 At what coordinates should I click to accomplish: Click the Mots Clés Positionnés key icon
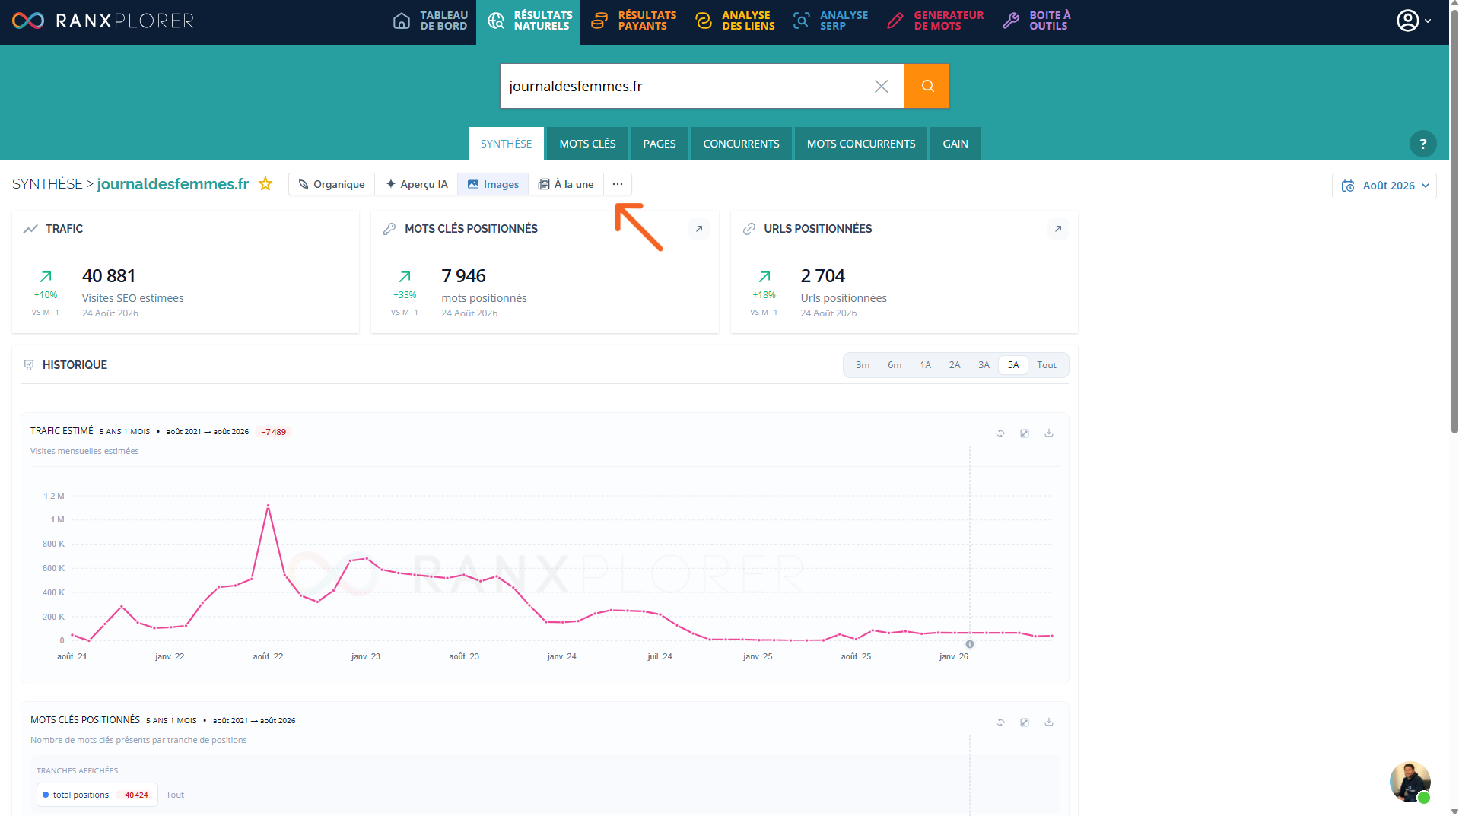(389, 229)
